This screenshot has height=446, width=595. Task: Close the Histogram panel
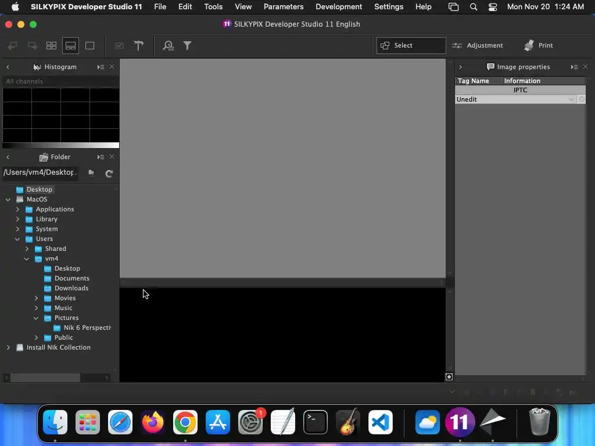(112, 67)
